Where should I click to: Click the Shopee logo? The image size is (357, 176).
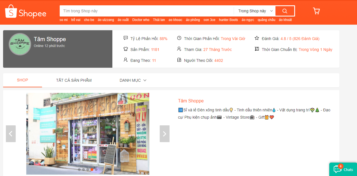click(25, 12)
